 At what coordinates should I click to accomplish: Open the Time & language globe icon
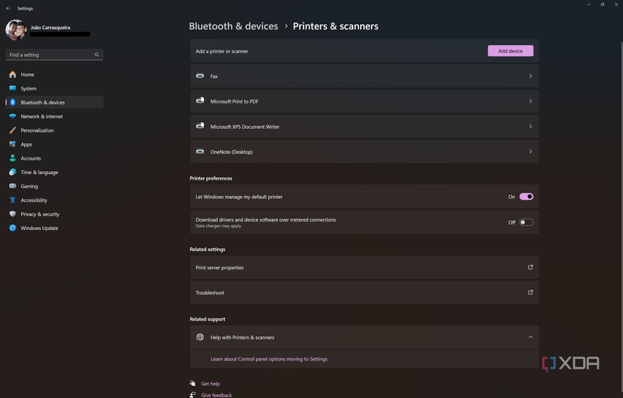pos(13,172)
